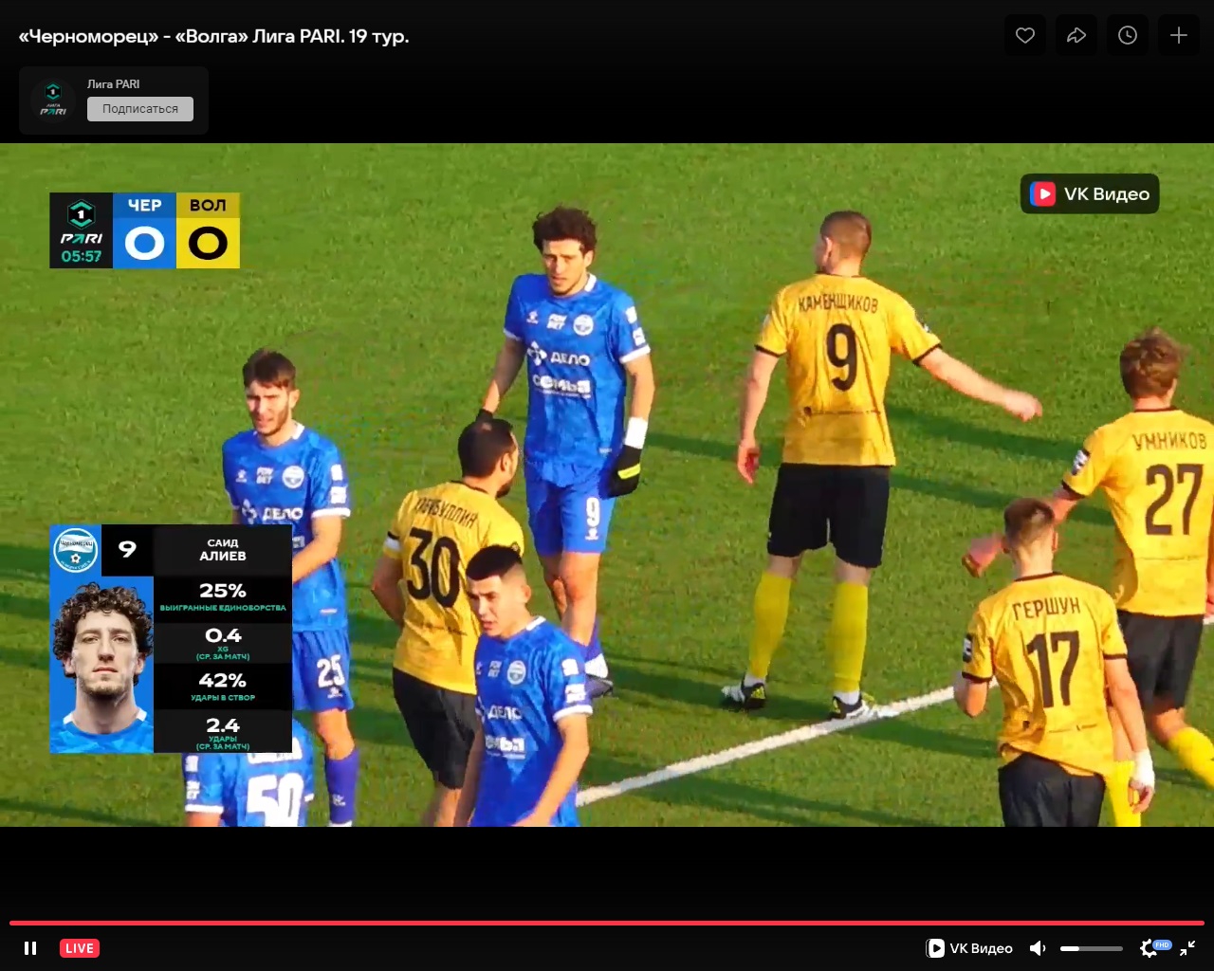Open the Лига PARI channel name link
This screenshot has height=971, width=1214.
click(114, 84)
